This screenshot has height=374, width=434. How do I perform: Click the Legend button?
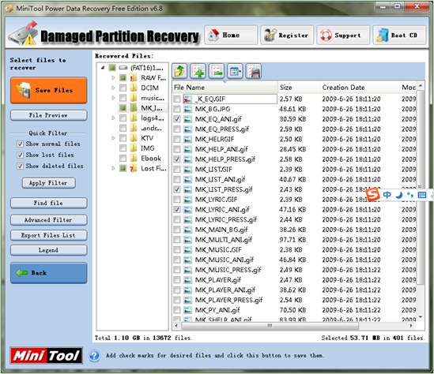coord(49,250)
